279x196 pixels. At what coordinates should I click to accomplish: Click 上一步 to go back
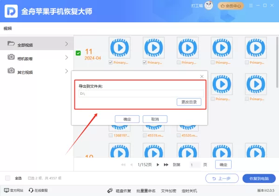coord(222,178)
